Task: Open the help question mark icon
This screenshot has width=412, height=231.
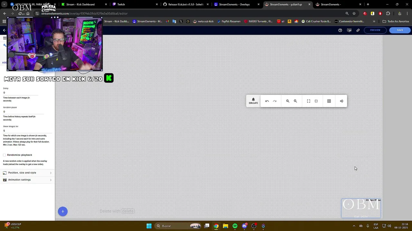Action: 340,30
